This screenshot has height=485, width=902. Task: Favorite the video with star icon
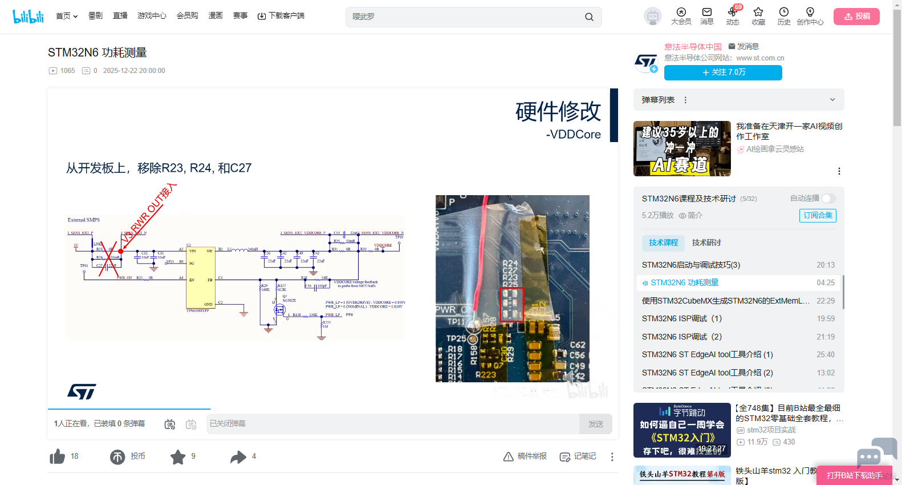point(178,456)
